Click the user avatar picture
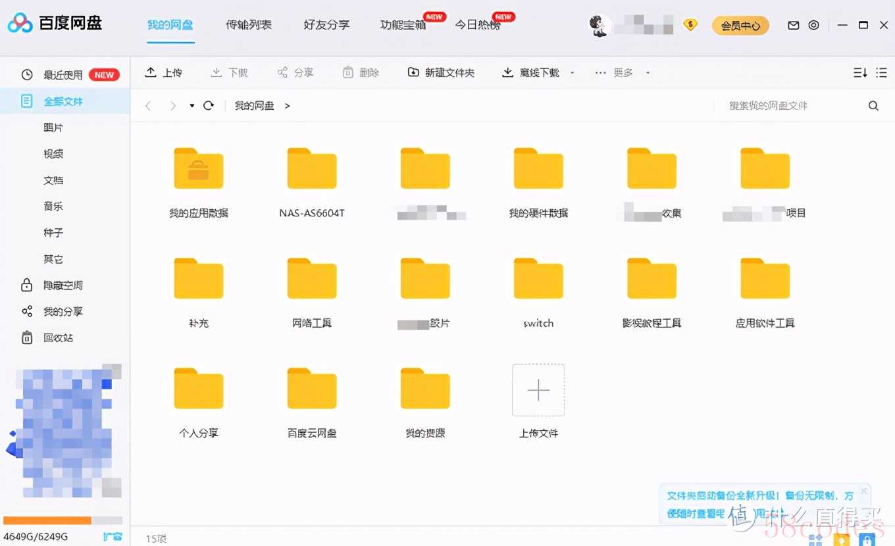The height and width of the screenshot is (546, 895). pos(598,26)
